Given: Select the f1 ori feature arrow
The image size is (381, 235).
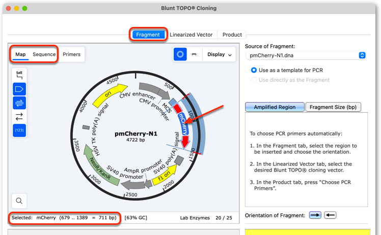Looking at the screenshot, I should tap(165, 176).
